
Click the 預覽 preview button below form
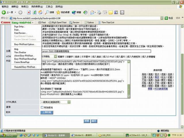click(x=87, y=121)
